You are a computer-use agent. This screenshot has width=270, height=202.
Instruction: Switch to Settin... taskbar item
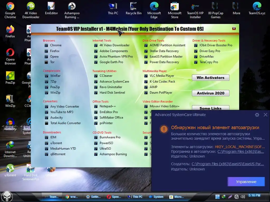(x=94, y=197)
